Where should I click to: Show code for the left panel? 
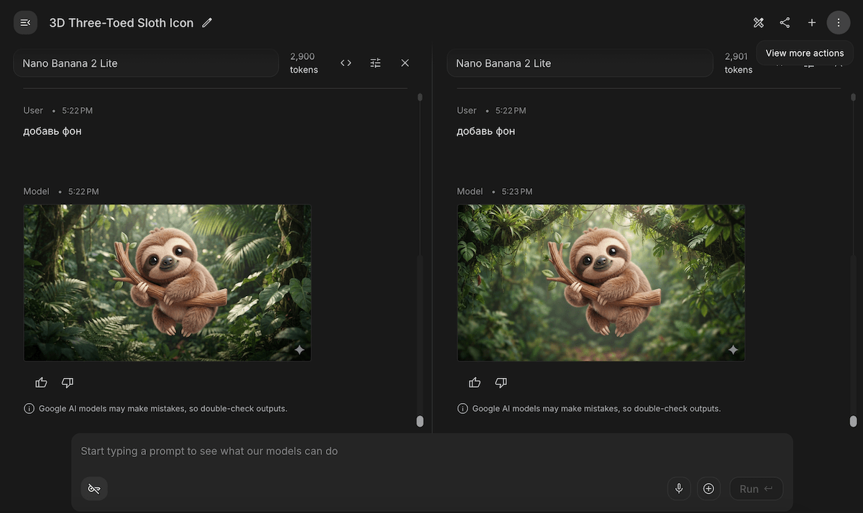(x=346, y=63)
